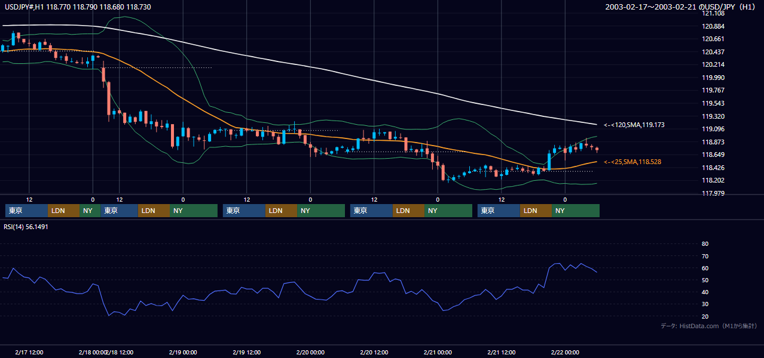The height and width of the screenshot is (358, 764).
Task: Click the 2/19 12:00 time axis label
Action: point(247,353)
